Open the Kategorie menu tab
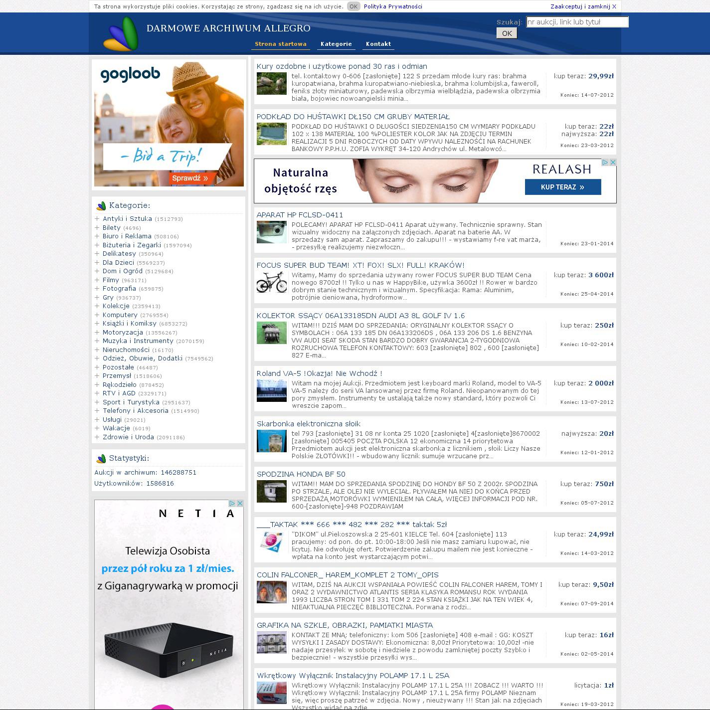The height and width of the screenshot is (710, 710). tap(336, 44)
